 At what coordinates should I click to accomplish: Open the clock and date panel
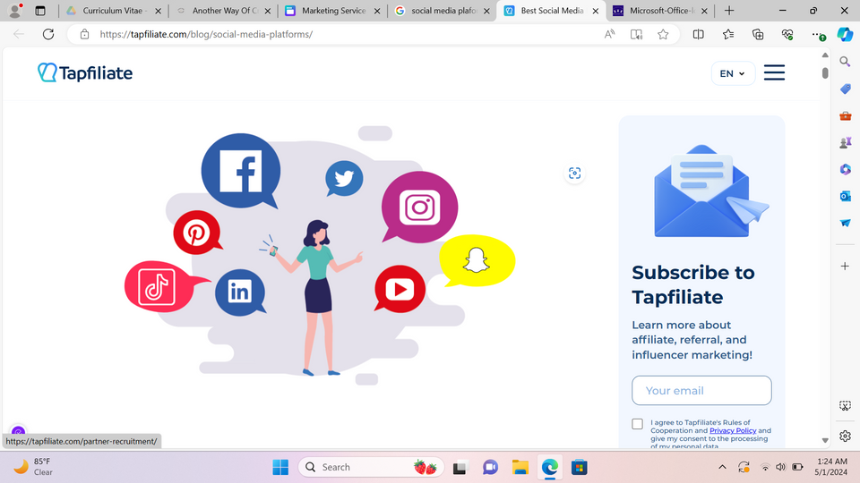pyautogui.click(x=831, y=467)
